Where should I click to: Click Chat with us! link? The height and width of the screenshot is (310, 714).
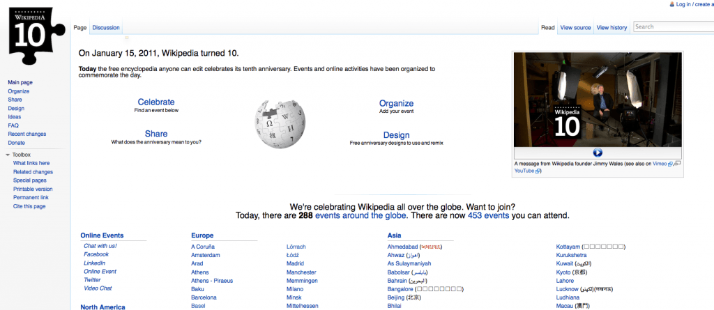100,246
